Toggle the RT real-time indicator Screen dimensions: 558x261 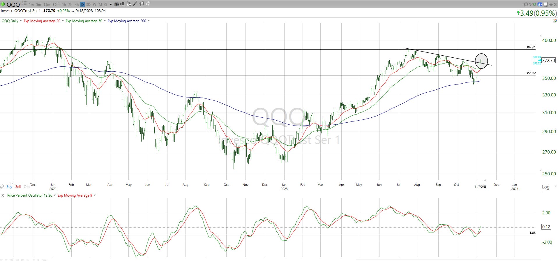tap(535, 5)
